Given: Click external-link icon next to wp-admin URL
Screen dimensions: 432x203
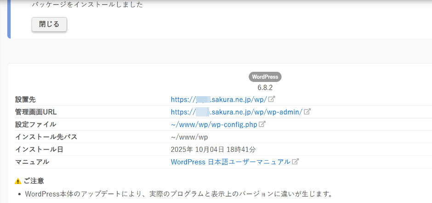Looking at the screenshot, I should (x=307, y=111).
